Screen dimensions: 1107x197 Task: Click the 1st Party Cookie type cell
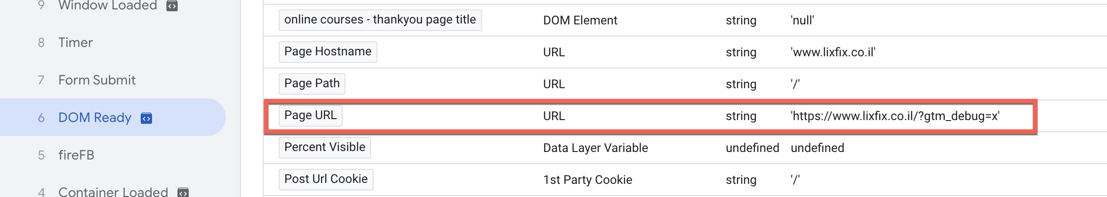(587, 180)
